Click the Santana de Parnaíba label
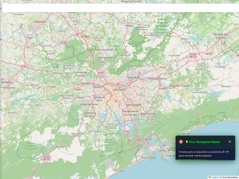 [x=81, y=74]
